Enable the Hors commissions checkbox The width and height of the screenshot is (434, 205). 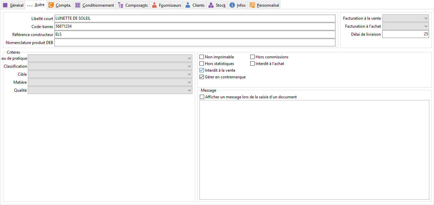click(x=253, y=57)
